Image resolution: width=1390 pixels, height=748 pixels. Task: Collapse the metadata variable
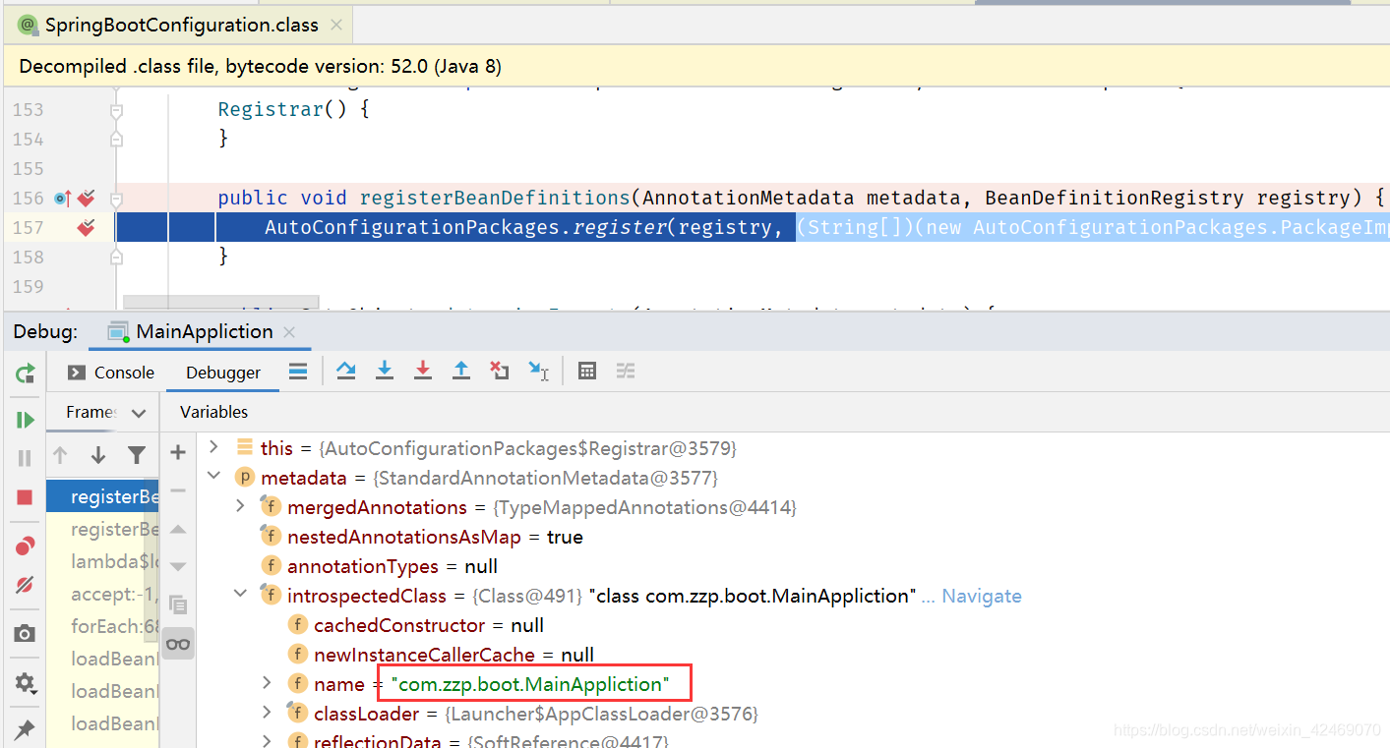click(x=213, y=477)
